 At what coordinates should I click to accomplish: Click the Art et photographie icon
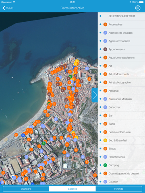click(105, 82)
